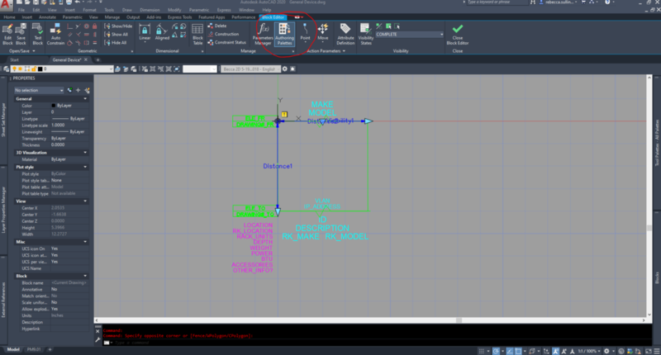The width and height of the screenshot is (661, 355).
Task: Click Show All constraints
Action: click(117, 35)
